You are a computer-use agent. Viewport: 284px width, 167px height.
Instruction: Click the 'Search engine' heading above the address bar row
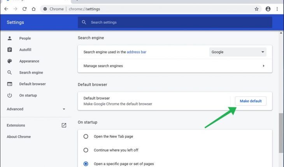(x=91, y=38)
